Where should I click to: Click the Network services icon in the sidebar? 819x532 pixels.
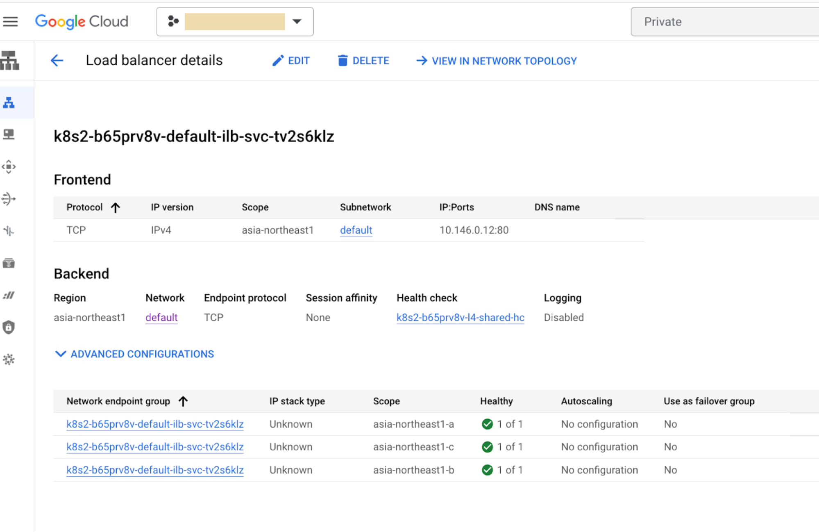coord(10,61)
